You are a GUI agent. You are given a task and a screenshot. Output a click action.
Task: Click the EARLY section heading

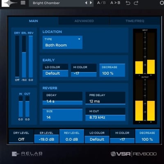(x=48, y=60)
